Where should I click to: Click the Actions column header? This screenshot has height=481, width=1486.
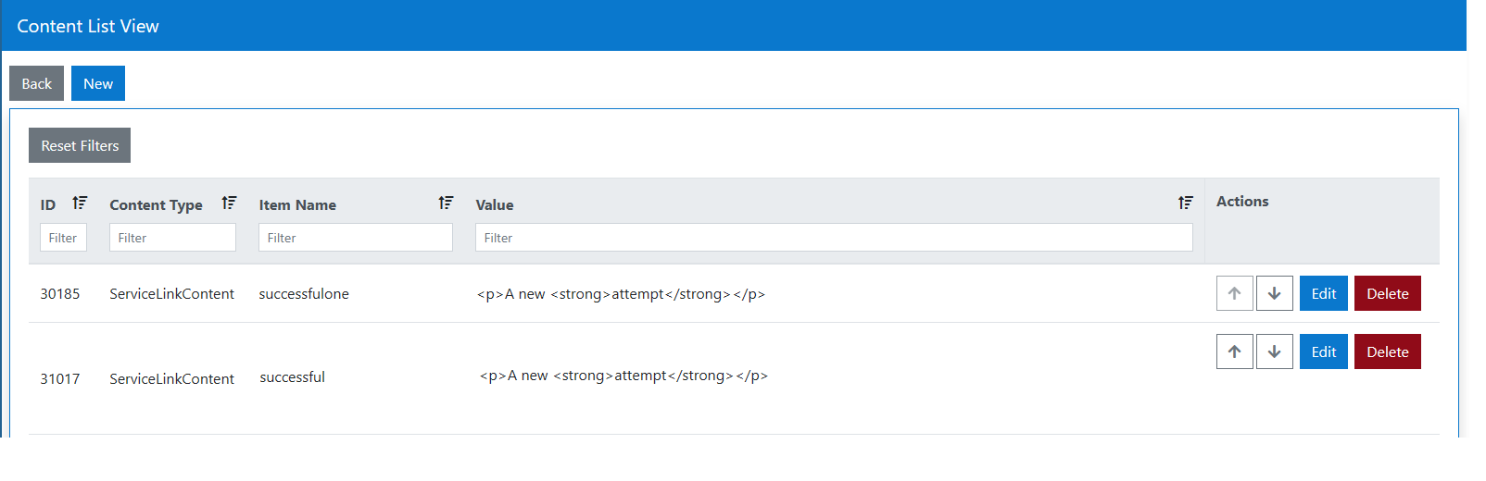[x=1242, y=202]
